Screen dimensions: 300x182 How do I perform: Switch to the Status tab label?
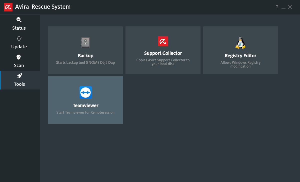(x=19, y=28)
